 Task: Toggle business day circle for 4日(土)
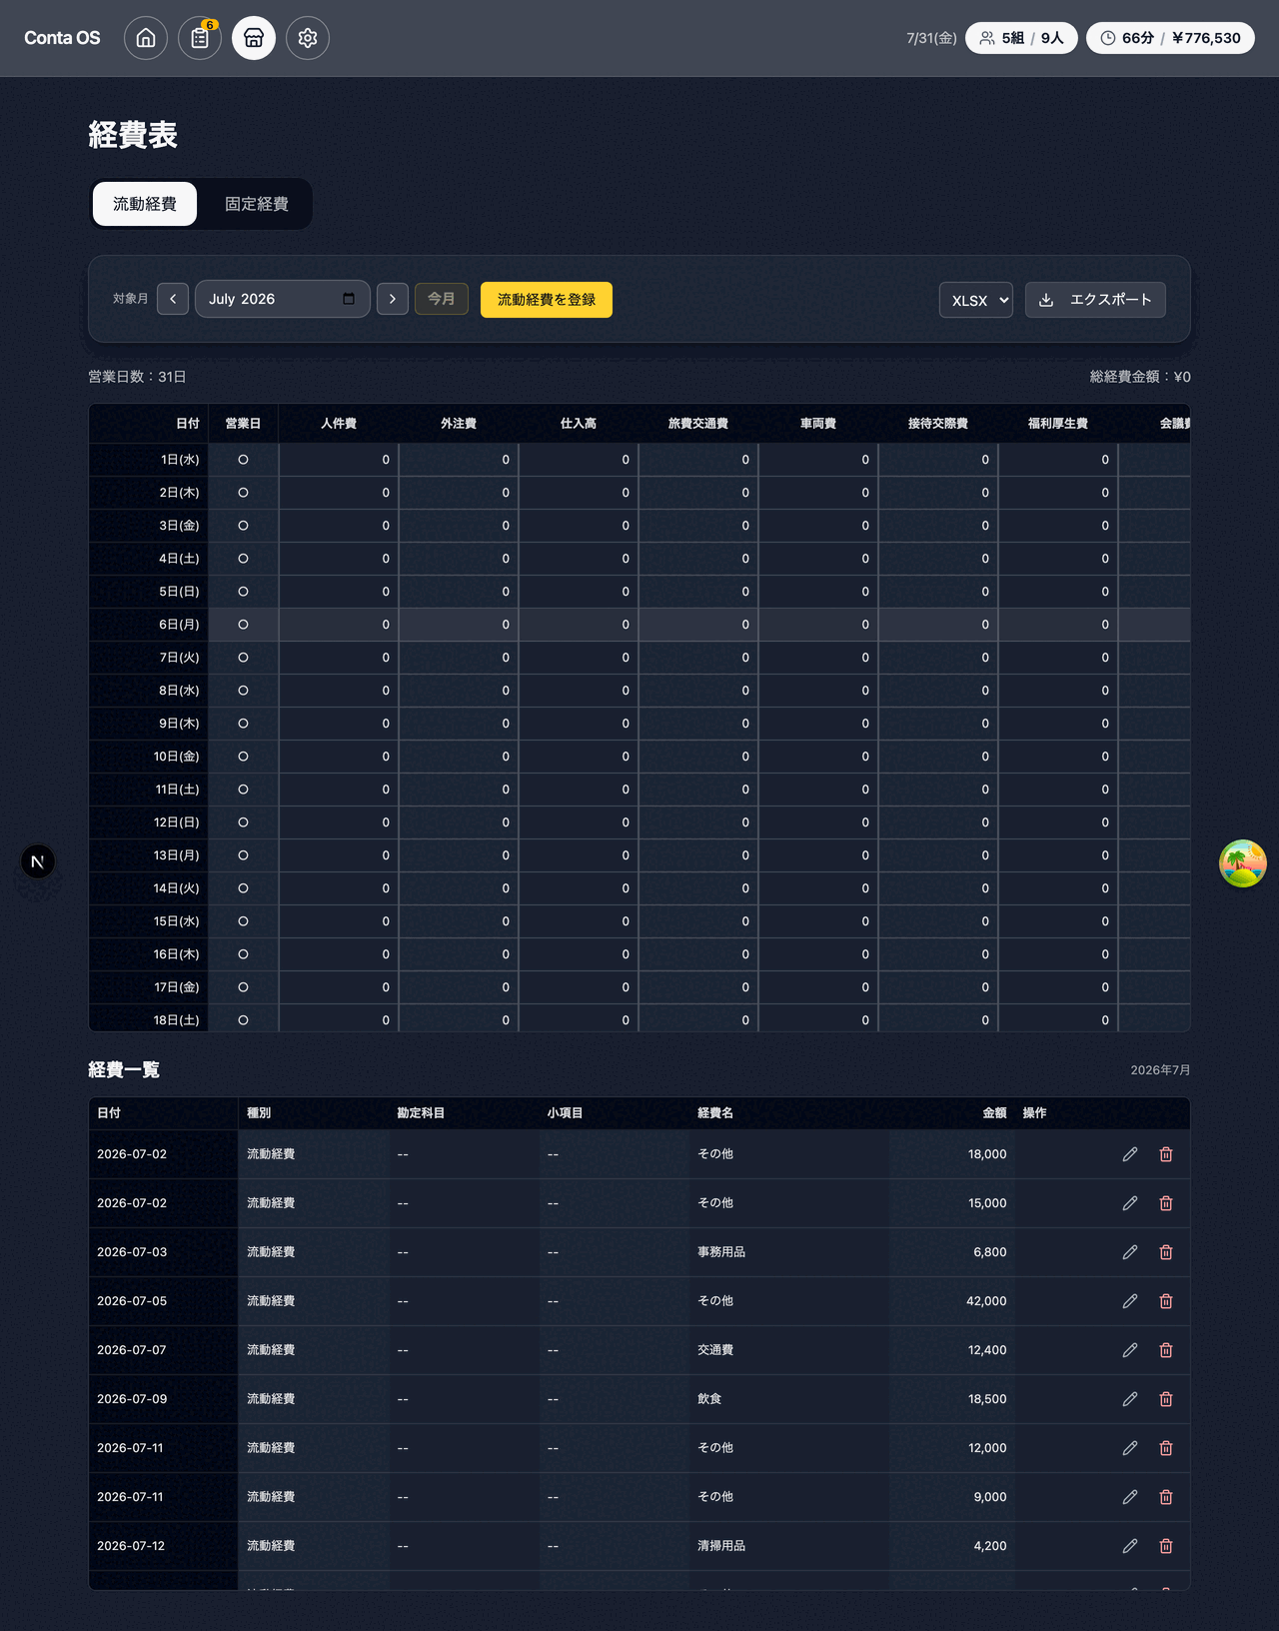[243, 559]
